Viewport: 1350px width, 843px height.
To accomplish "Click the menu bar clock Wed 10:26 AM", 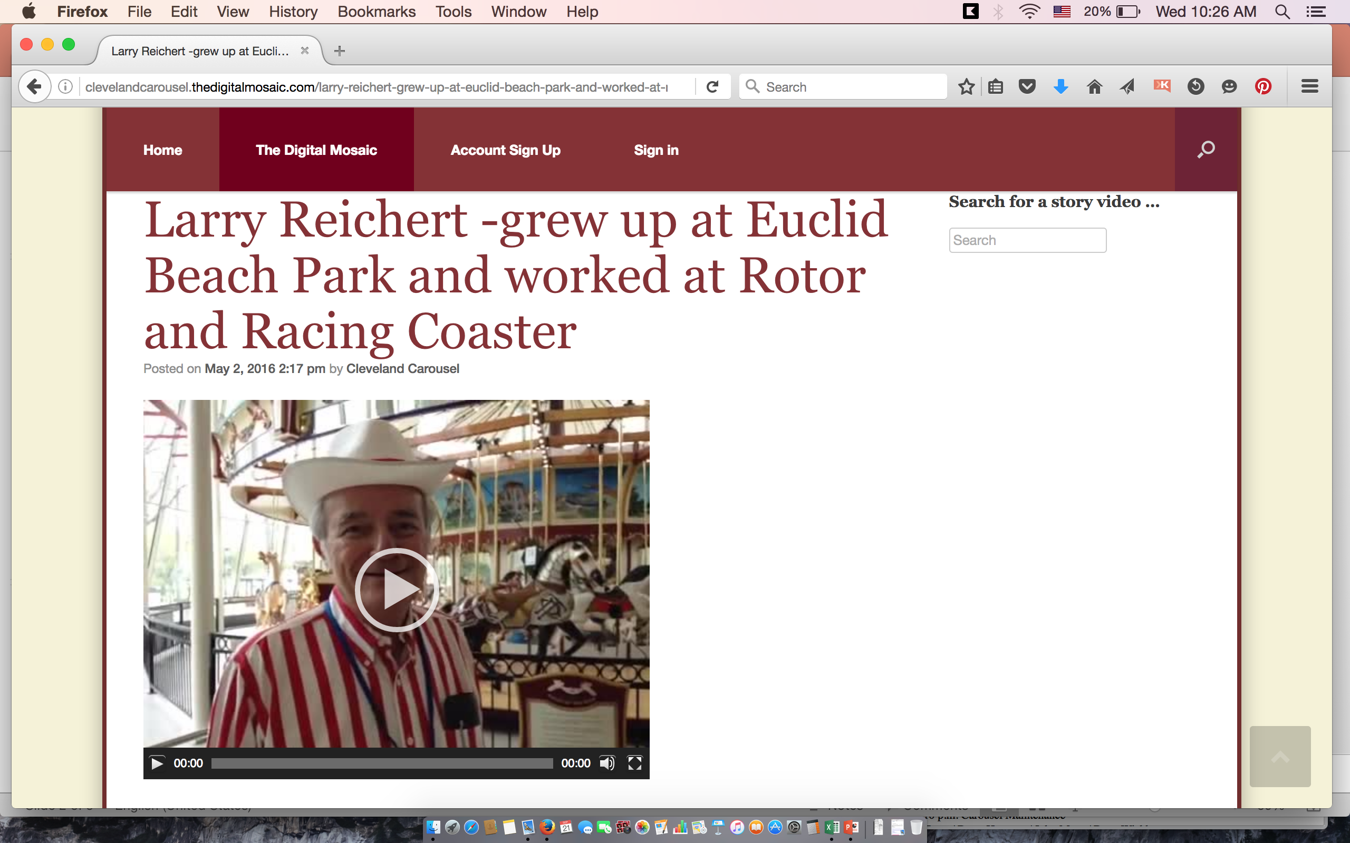I will pyautogui.click(x=1206, y=12).
